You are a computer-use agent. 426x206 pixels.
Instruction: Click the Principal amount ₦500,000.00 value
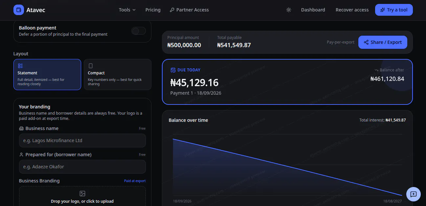click(184, 45)
